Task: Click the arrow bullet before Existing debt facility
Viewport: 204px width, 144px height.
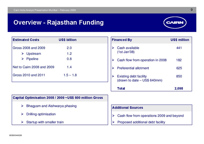Action: click(113, 76)
